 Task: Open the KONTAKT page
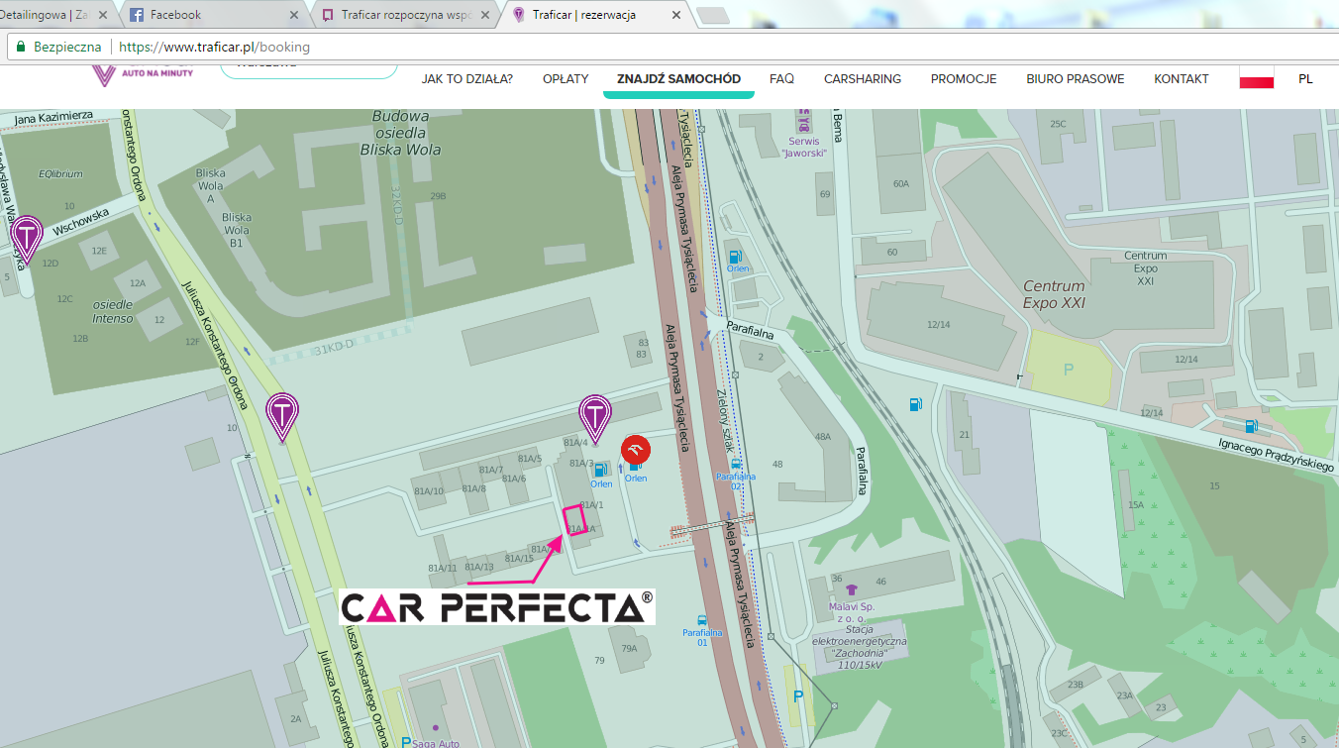click(x=1182, y=78)
